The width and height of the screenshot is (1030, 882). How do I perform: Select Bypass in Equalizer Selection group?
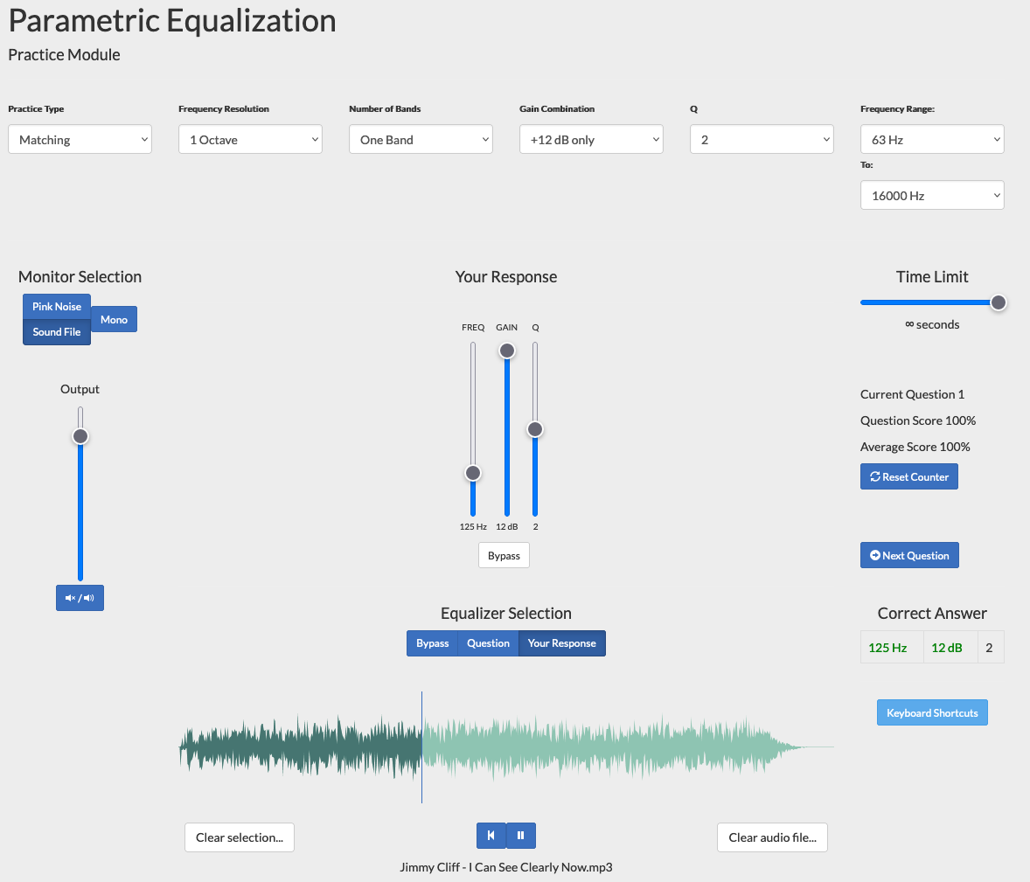point(432,643)
